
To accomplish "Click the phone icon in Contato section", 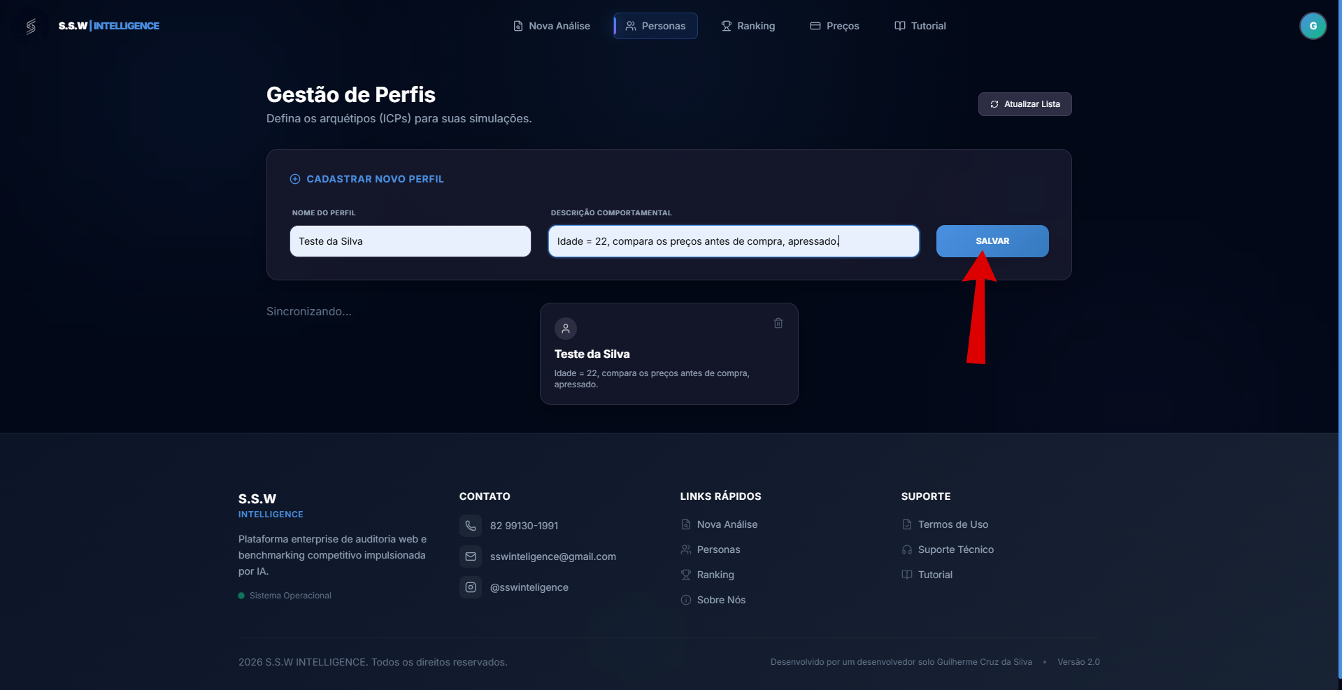I will 471,526.
